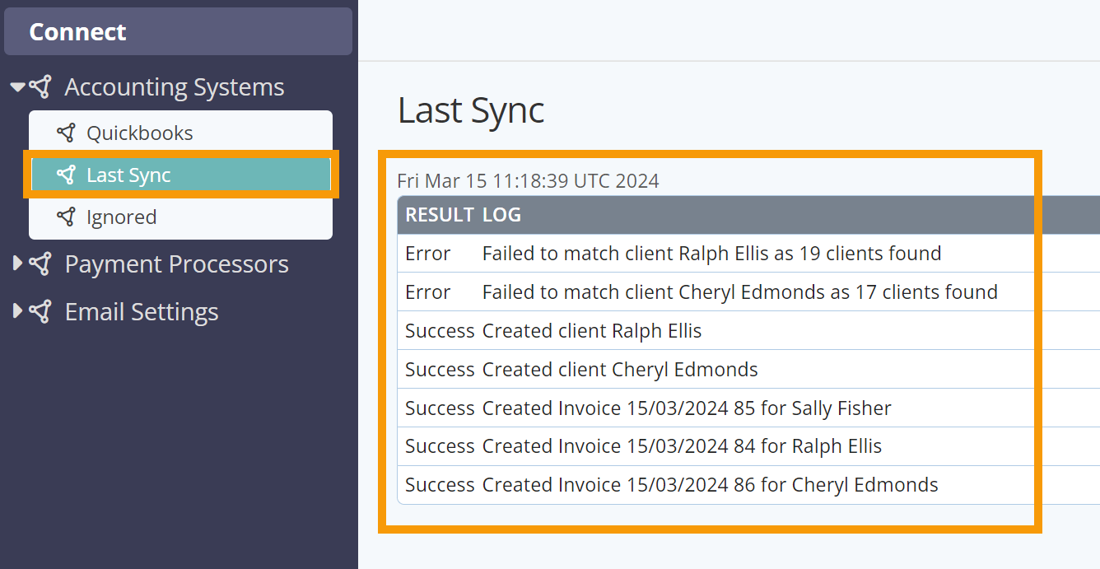1100x569 pixels.
Task: Select the Ralph Ellis match error row
Action: (711, 254)
